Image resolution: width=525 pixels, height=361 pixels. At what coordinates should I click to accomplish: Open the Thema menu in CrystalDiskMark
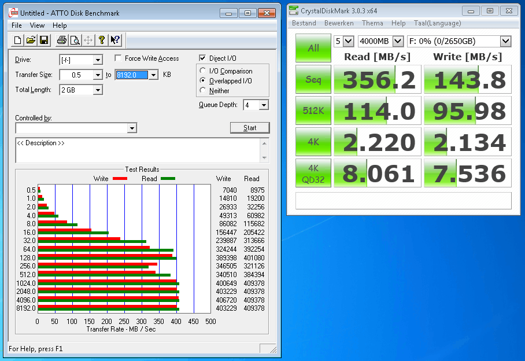click(x=372, y=23)
